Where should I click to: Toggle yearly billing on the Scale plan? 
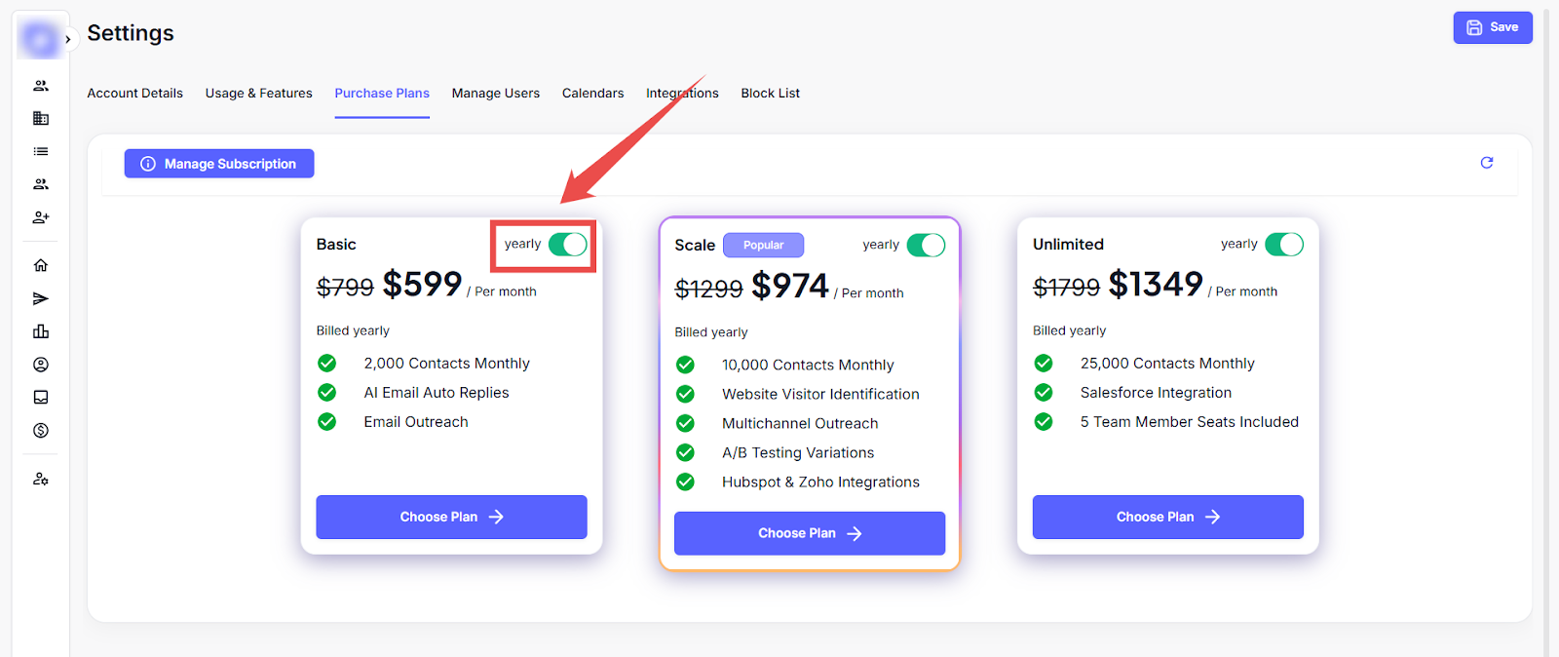926,245
